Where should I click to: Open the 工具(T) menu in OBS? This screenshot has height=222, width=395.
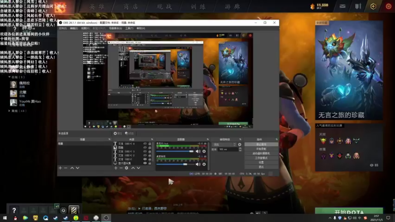click(x=129, y=29)
